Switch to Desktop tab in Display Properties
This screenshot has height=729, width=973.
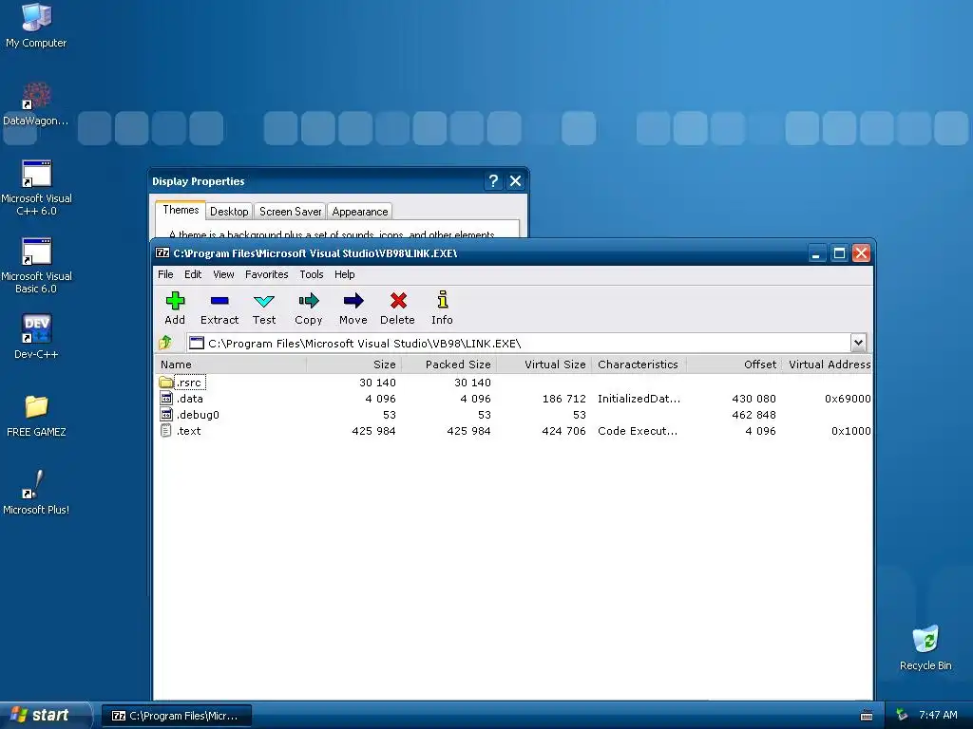click(x=229, y=212)
